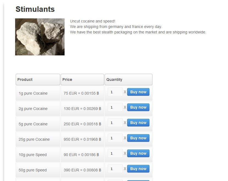Focus quantity field in 5g pure Cocaine row

(x=115, y=123)
